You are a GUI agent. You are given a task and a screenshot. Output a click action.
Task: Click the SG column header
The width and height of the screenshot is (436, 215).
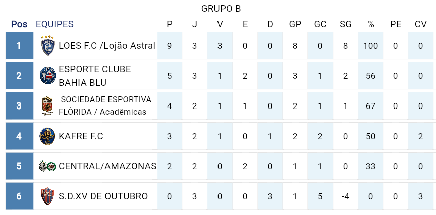[x=346, y=24]
